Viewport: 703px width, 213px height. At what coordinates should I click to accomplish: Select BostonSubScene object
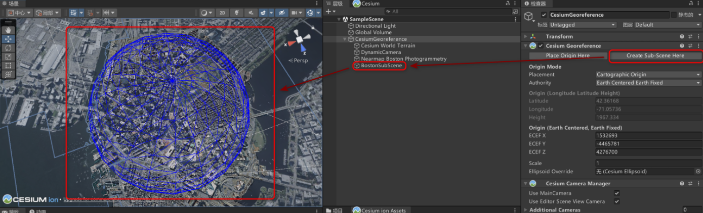(382, 66)
